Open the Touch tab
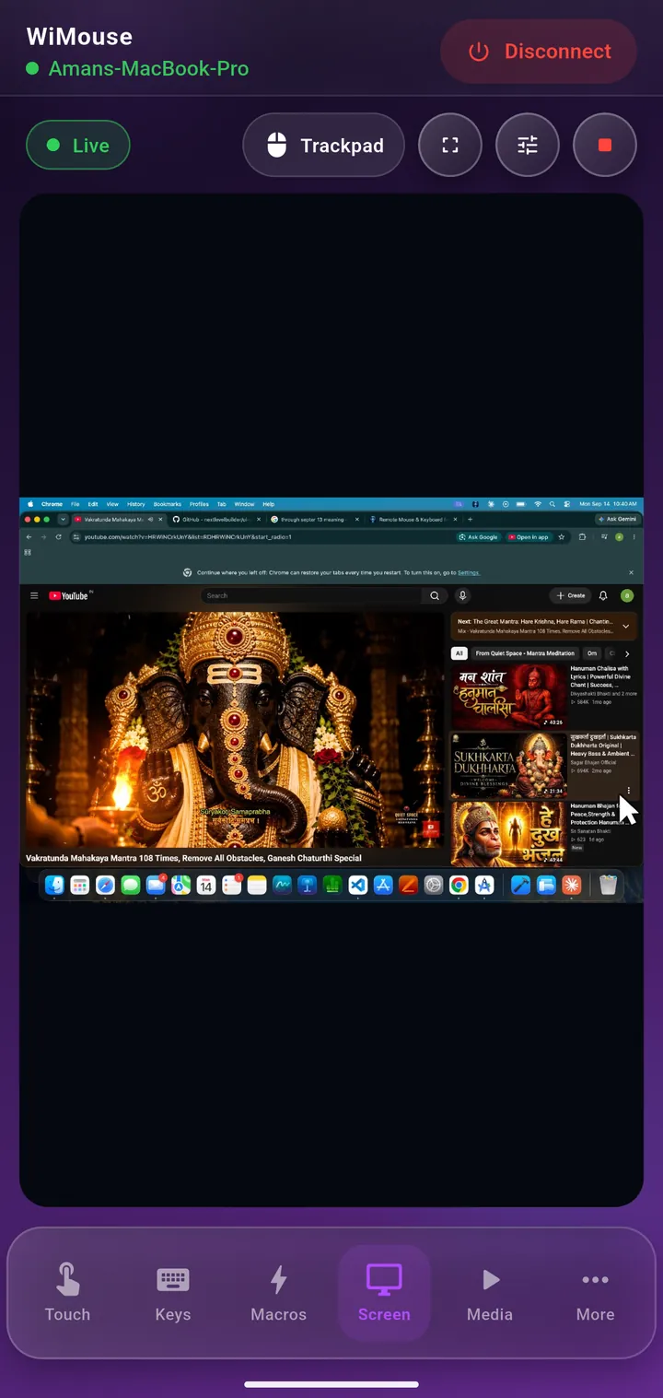 point(67,1293)
